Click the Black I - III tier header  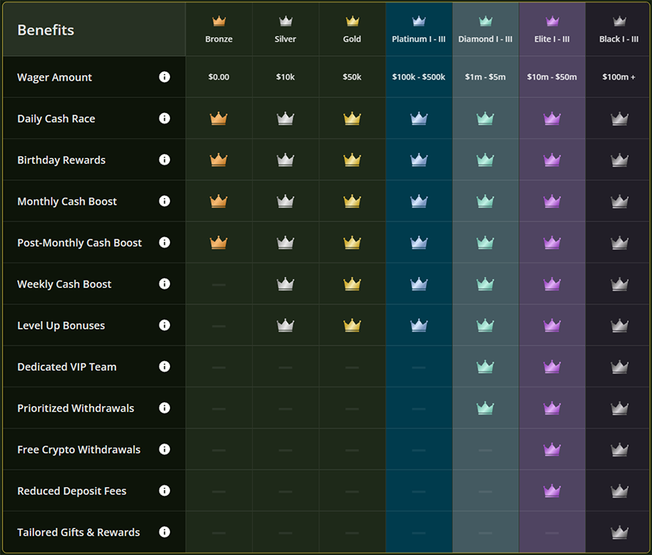[x=619, y=30]
